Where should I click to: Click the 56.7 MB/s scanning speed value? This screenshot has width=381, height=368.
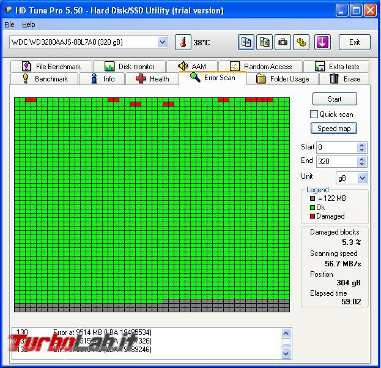click(x=343, y=264)
